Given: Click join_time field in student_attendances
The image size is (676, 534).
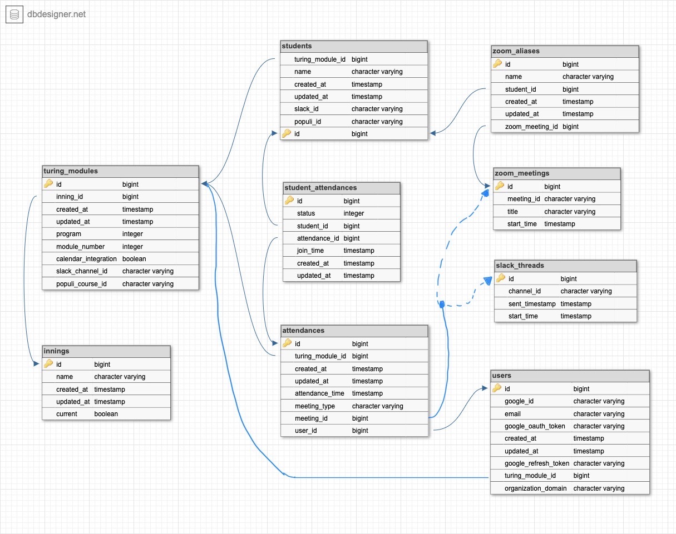Looking at the screenshot, I should point(342,250).
